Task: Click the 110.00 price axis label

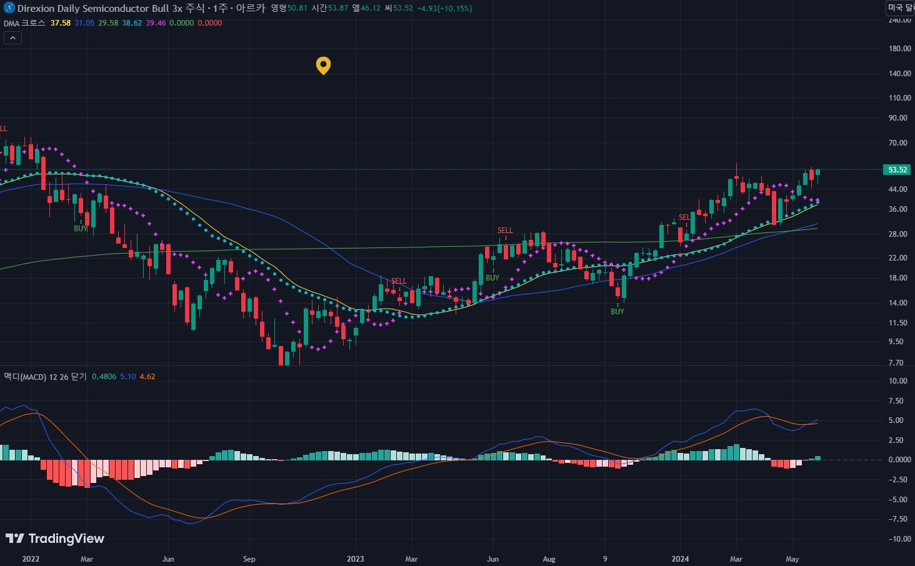Action: pos(900,98)
